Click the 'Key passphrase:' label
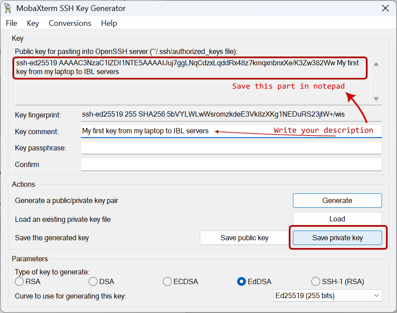 coord(40,148)
